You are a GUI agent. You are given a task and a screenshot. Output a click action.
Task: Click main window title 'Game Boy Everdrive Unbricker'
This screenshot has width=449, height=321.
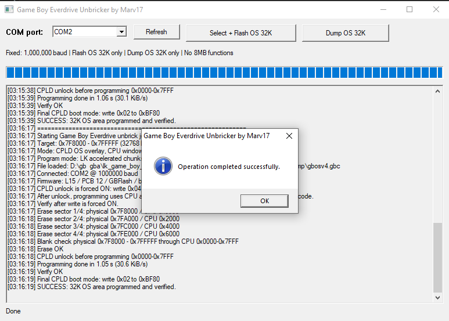coord(80,10)
